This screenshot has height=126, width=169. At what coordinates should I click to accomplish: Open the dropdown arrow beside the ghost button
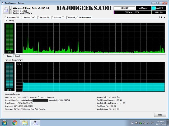(11, 10)
